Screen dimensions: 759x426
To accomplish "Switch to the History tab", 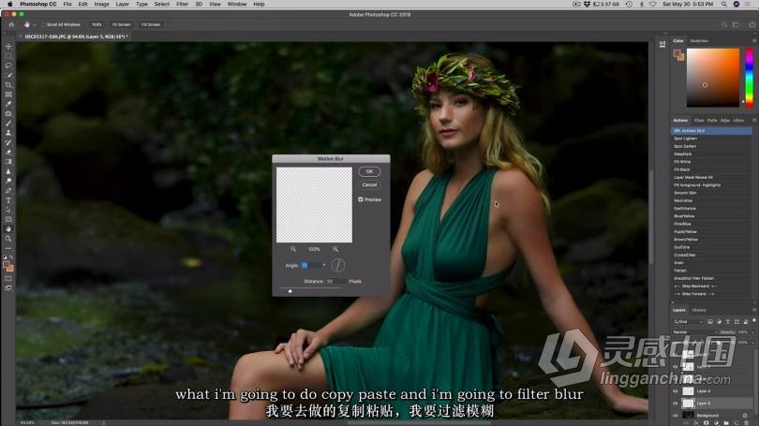I will [x=698, y=310].
